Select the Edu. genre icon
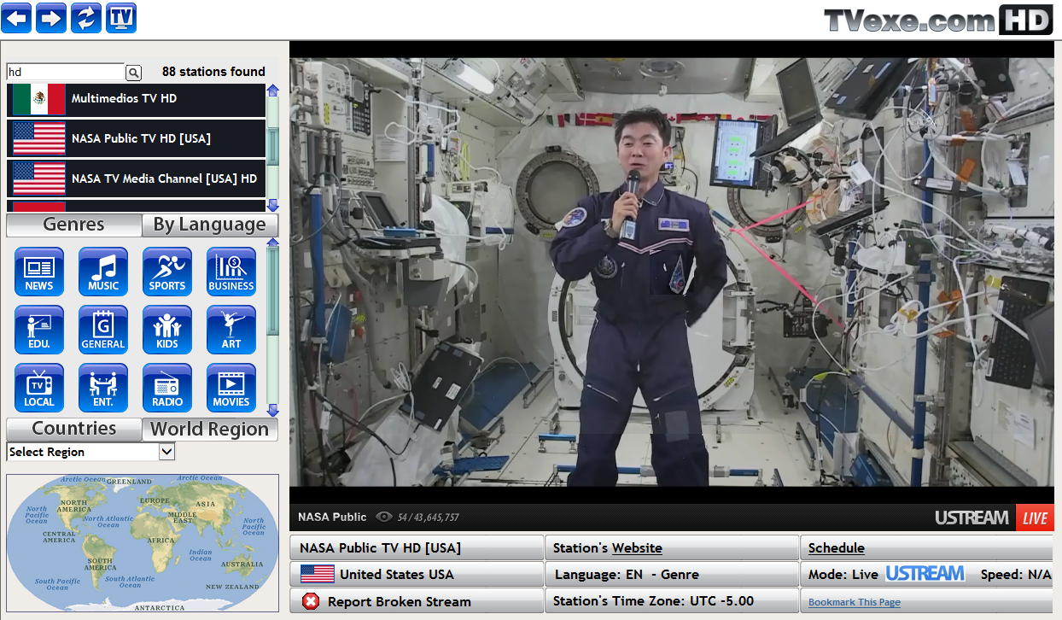This screenshot has width=1062, height=620. pos(39,330)
